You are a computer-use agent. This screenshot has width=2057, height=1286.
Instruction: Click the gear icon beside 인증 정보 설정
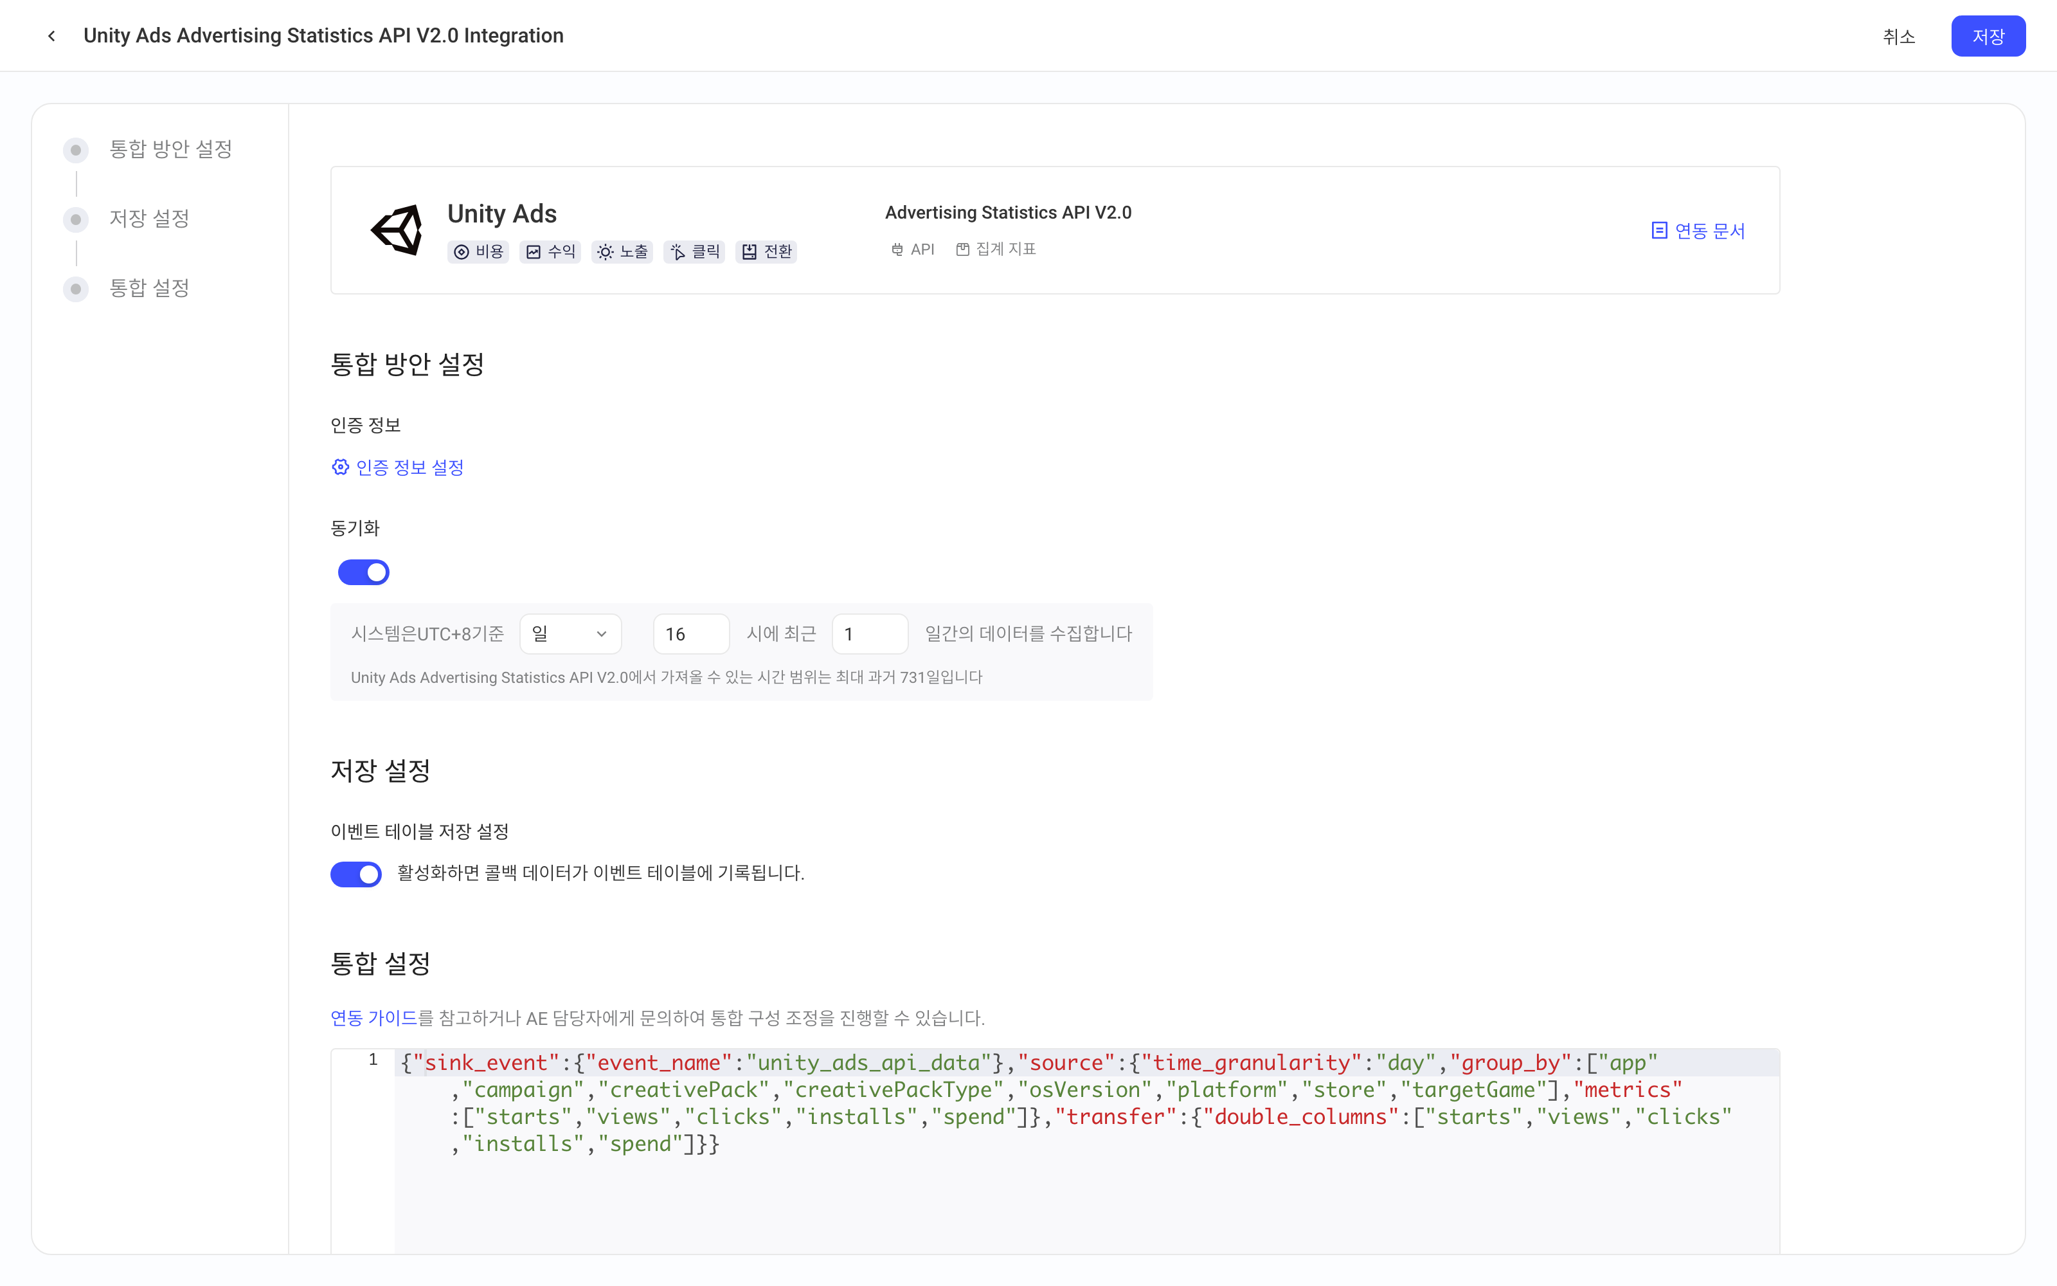point(340,467)
